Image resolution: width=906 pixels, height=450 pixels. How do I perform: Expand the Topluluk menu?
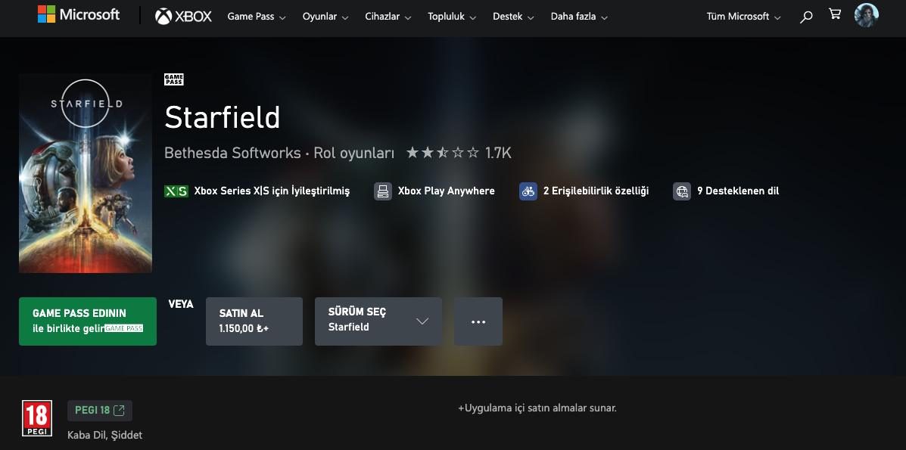(452, 17)
